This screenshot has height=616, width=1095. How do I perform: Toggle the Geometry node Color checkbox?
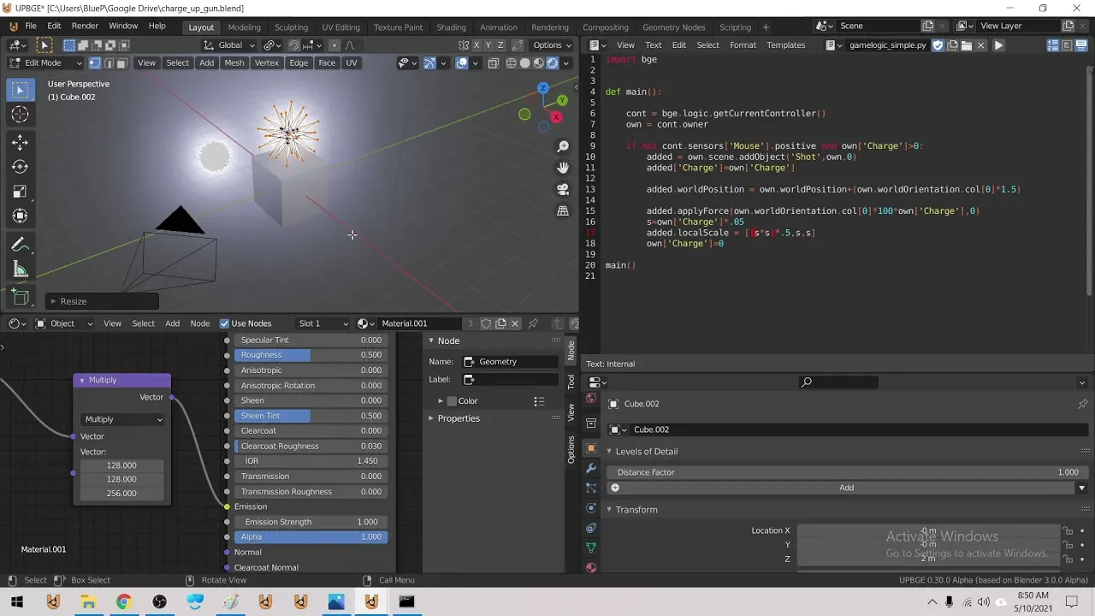(x=452, y=401)
